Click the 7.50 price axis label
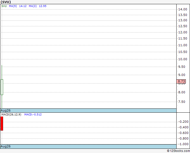190x153 pixels. (x=182, y=102)
